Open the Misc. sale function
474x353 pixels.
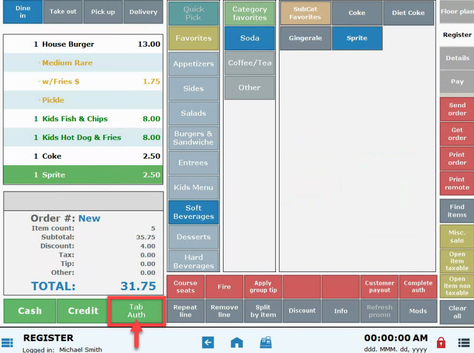pos(456,236)
